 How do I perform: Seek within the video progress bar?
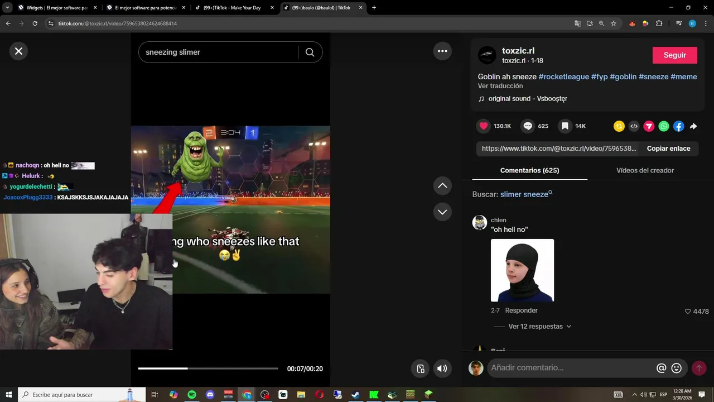pyautogui.click(x=208, y=368)
